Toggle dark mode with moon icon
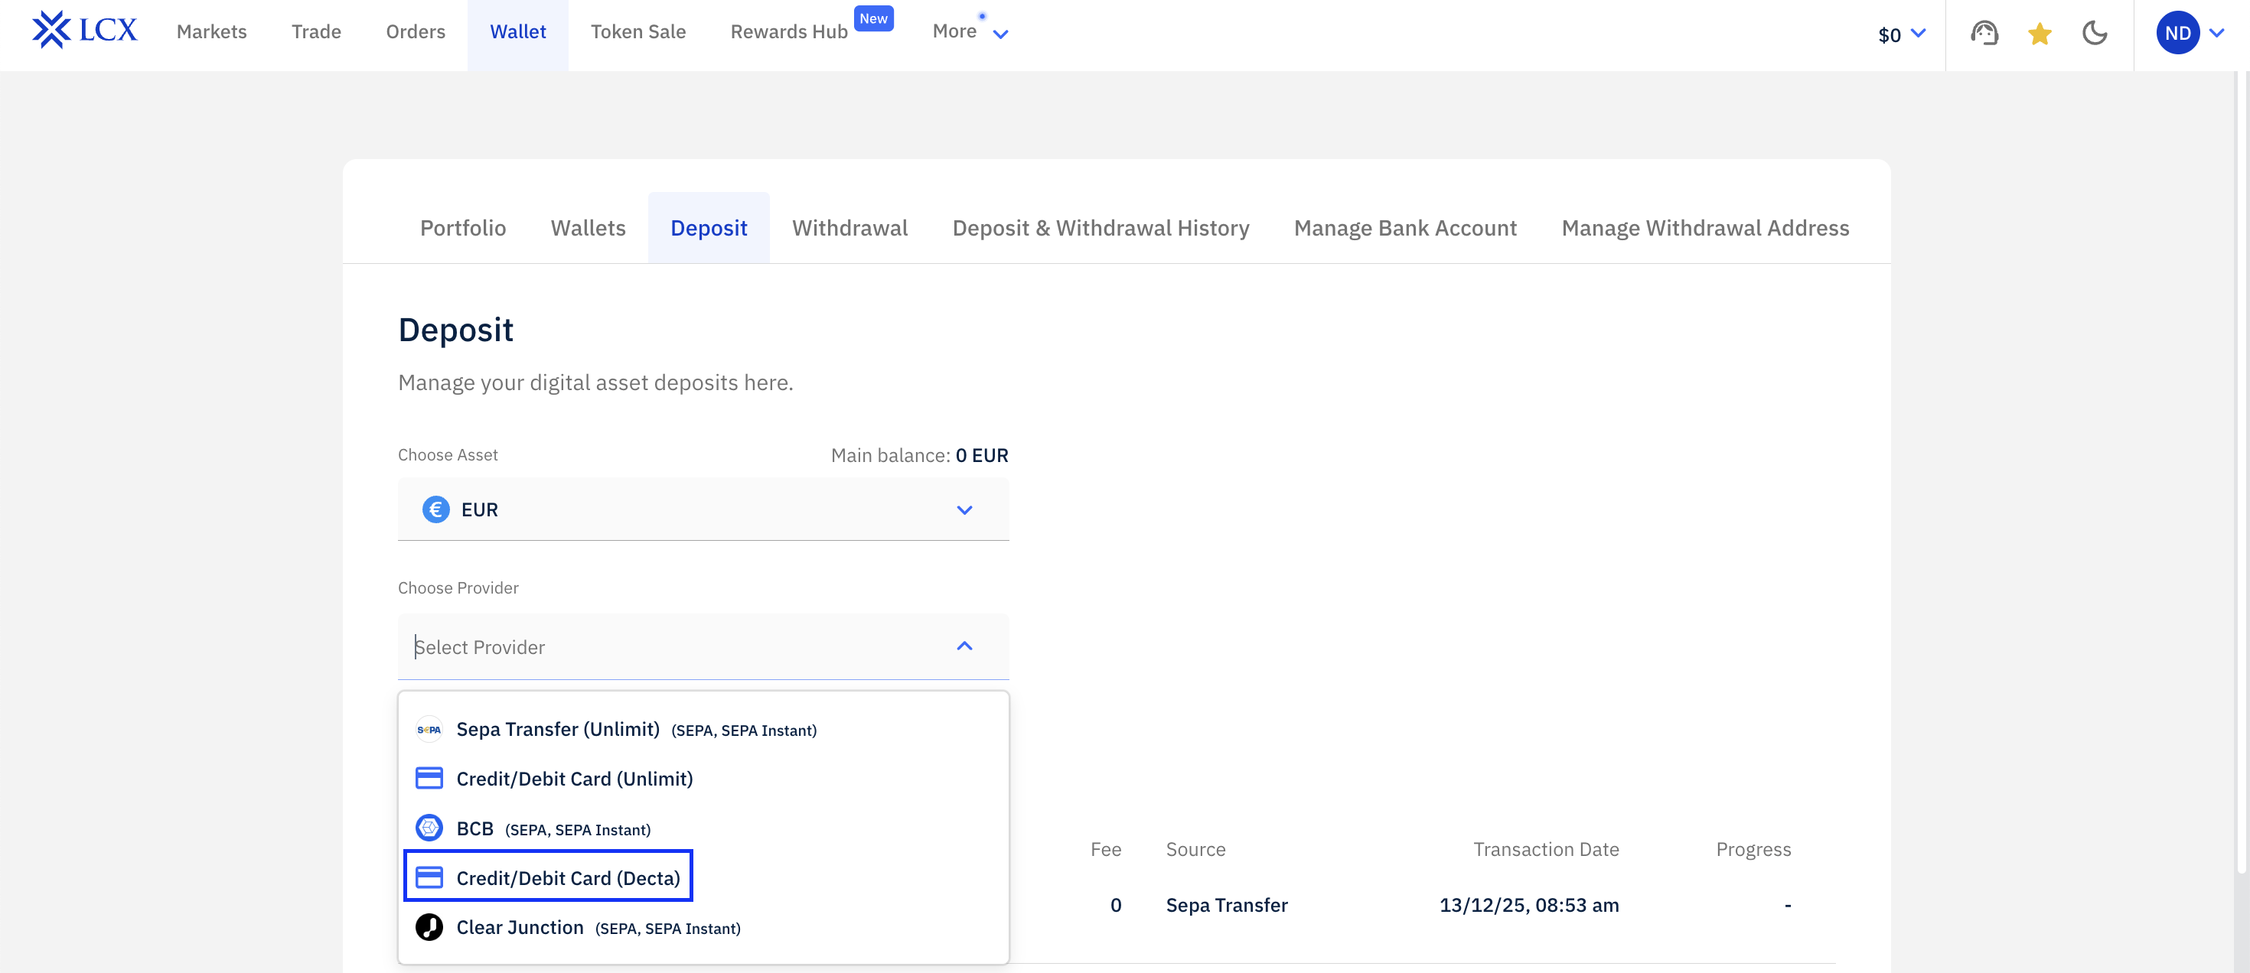2250x973 pixels. click(x=2094, y=33)
